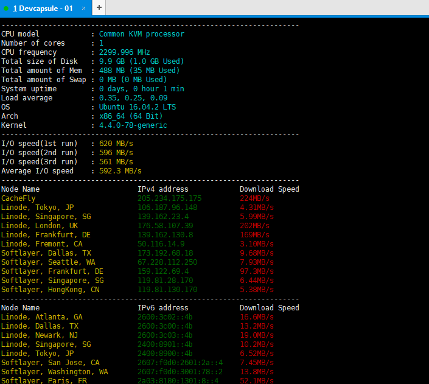Click 'Softlayer, San Jose, CA' node name
This screenshot has height=384, width=429.
(51, 363)
